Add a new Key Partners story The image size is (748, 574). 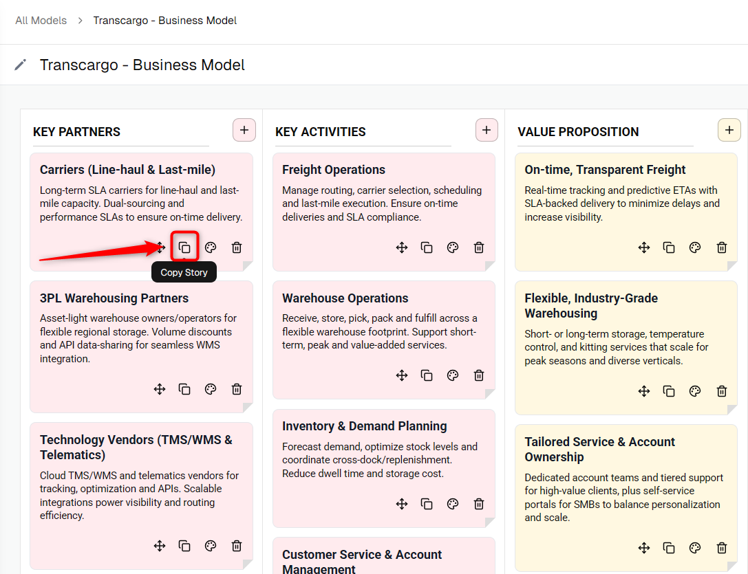point(244,130)
